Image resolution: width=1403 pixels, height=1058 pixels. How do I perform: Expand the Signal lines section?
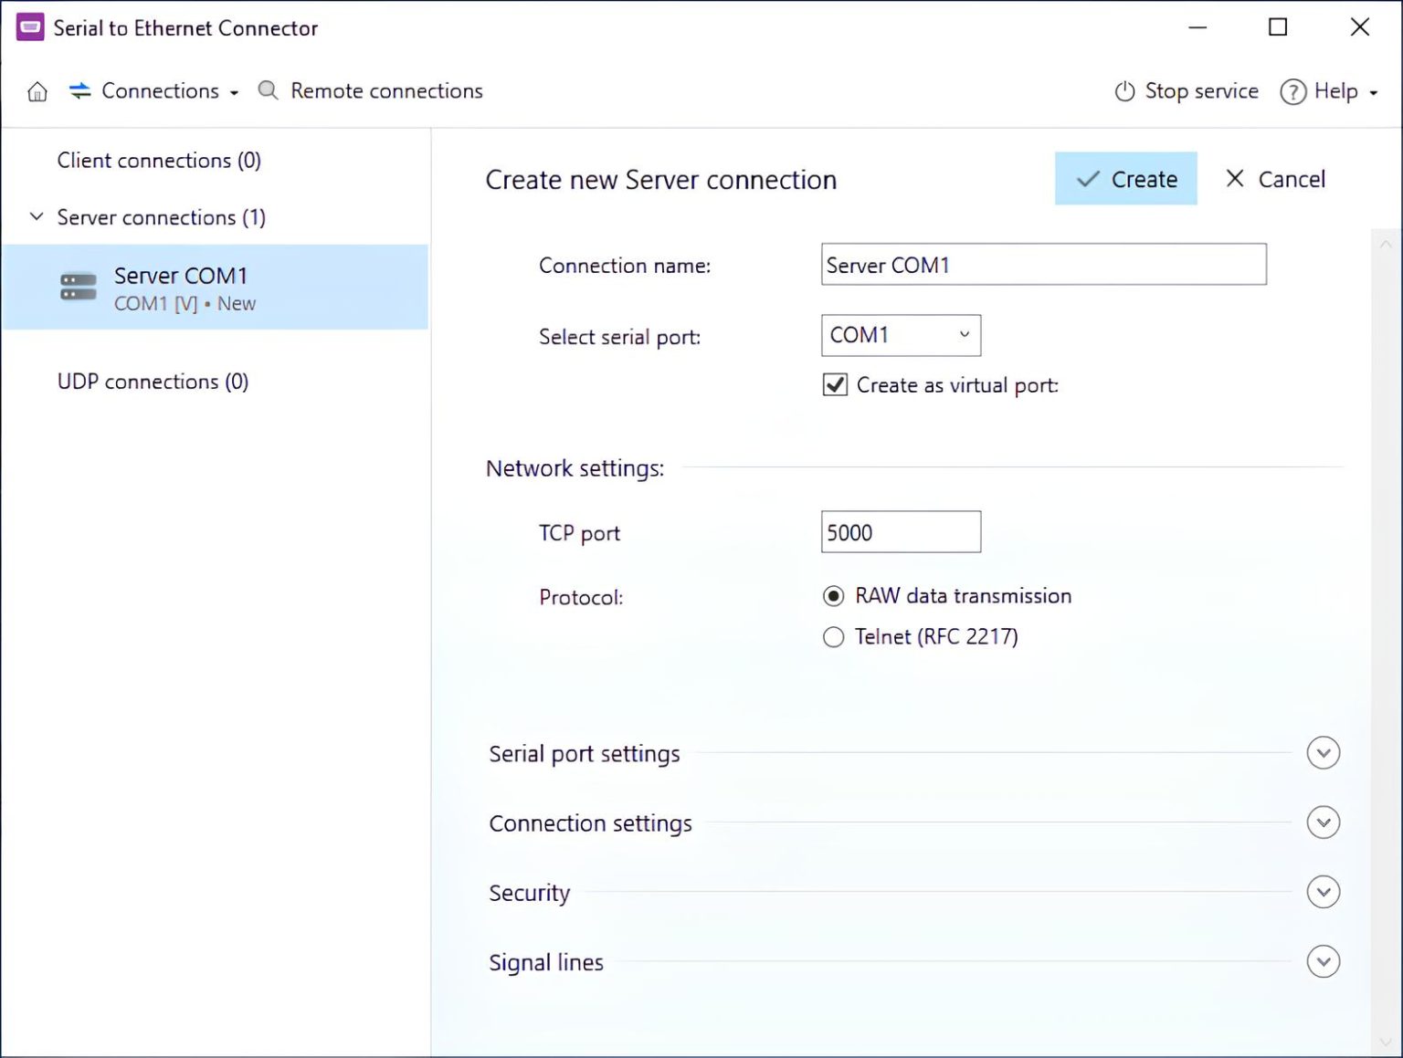click(1323, 961)
